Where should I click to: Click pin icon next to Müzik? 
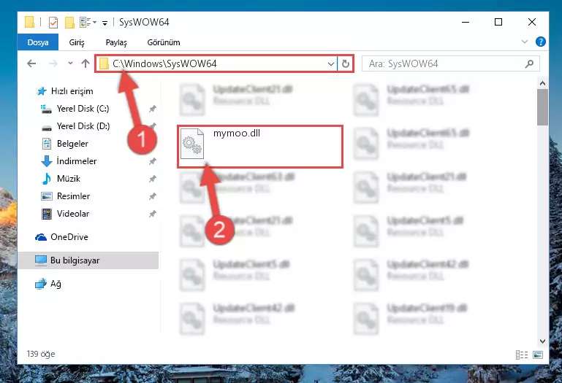153,179
